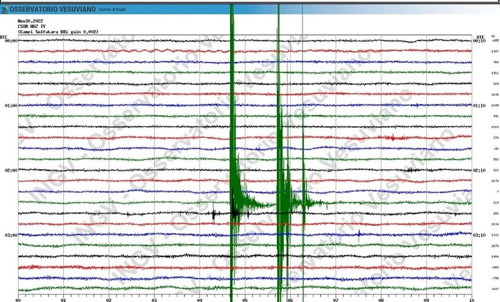Click minute tick label 05 on bottom axis
Image resolution: width=500 pixels, height=302 pixels.
coord(245,300)
